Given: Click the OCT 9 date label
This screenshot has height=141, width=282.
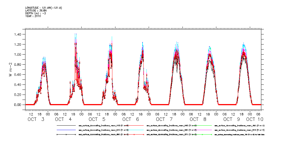Looking at the screenshot, I should (232, 119).
